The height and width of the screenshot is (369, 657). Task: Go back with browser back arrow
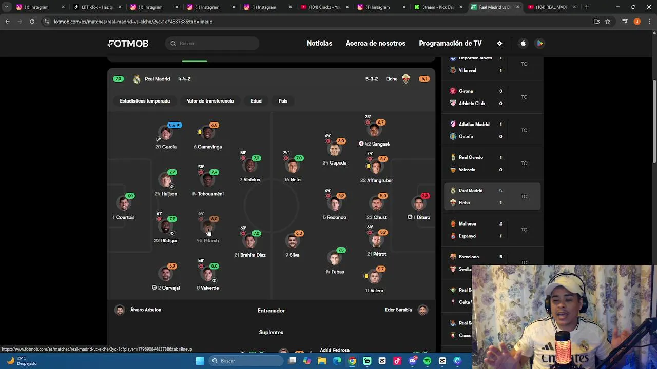[8, 22]
